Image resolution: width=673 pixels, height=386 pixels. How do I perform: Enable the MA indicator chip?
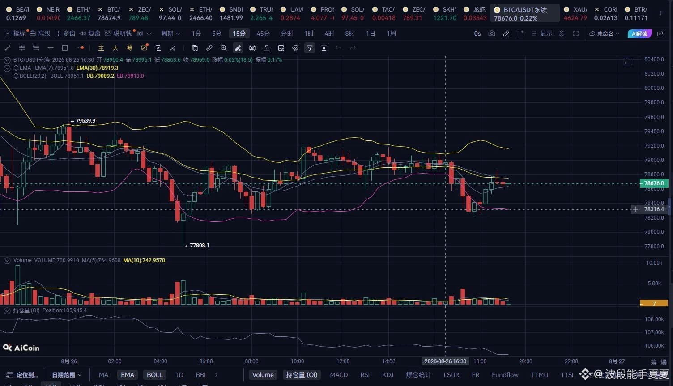(x=103, y=375)
